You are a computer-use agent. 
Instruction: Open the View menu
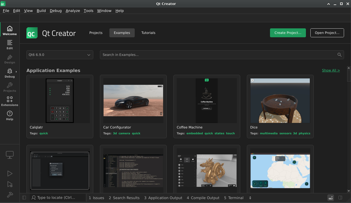[28, 11]
